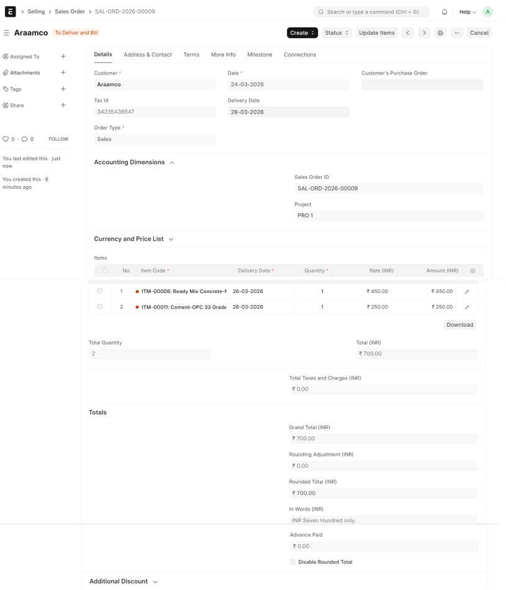Open items table settings gear icon
Image resolution: width=506 pixels, height=590 pixels.
(x=472, y=271)
